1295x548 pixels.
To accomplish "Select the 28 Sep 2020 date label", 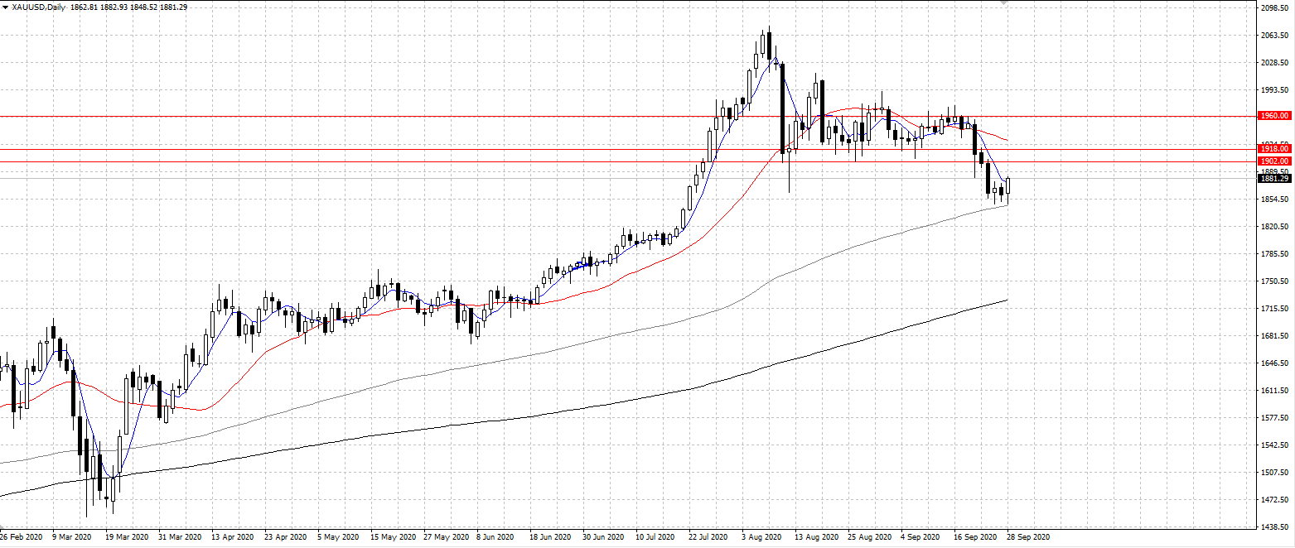I will [x=1028, y=536].
